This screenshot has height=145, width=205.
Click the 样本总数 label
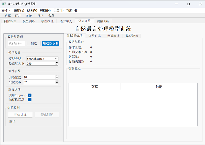coord(76,47)
